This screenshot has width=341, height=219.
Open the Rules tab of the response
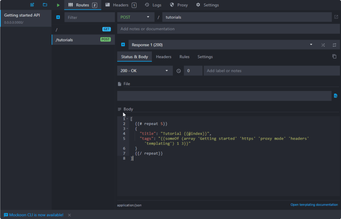[184, 57]
